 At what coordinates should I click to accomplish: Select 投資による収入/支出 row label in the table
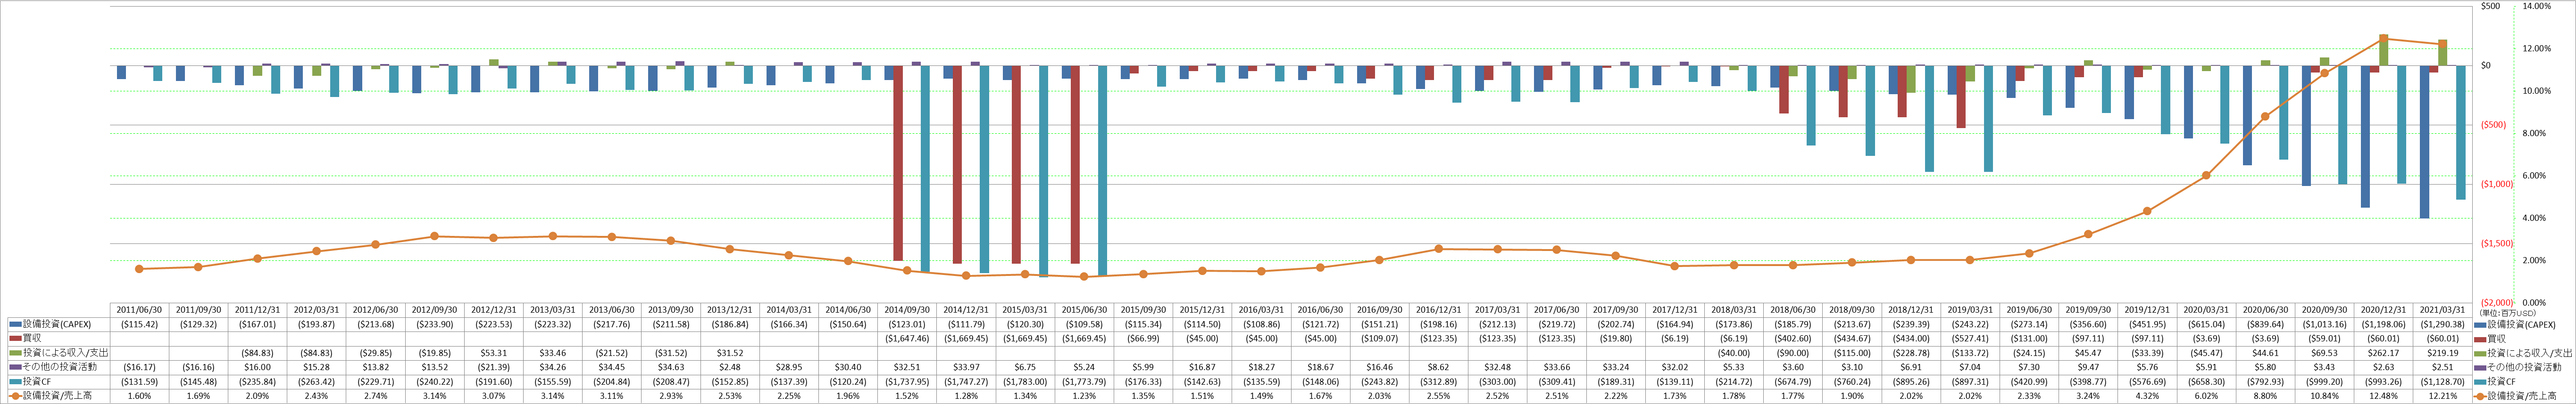tap(65, 353)
